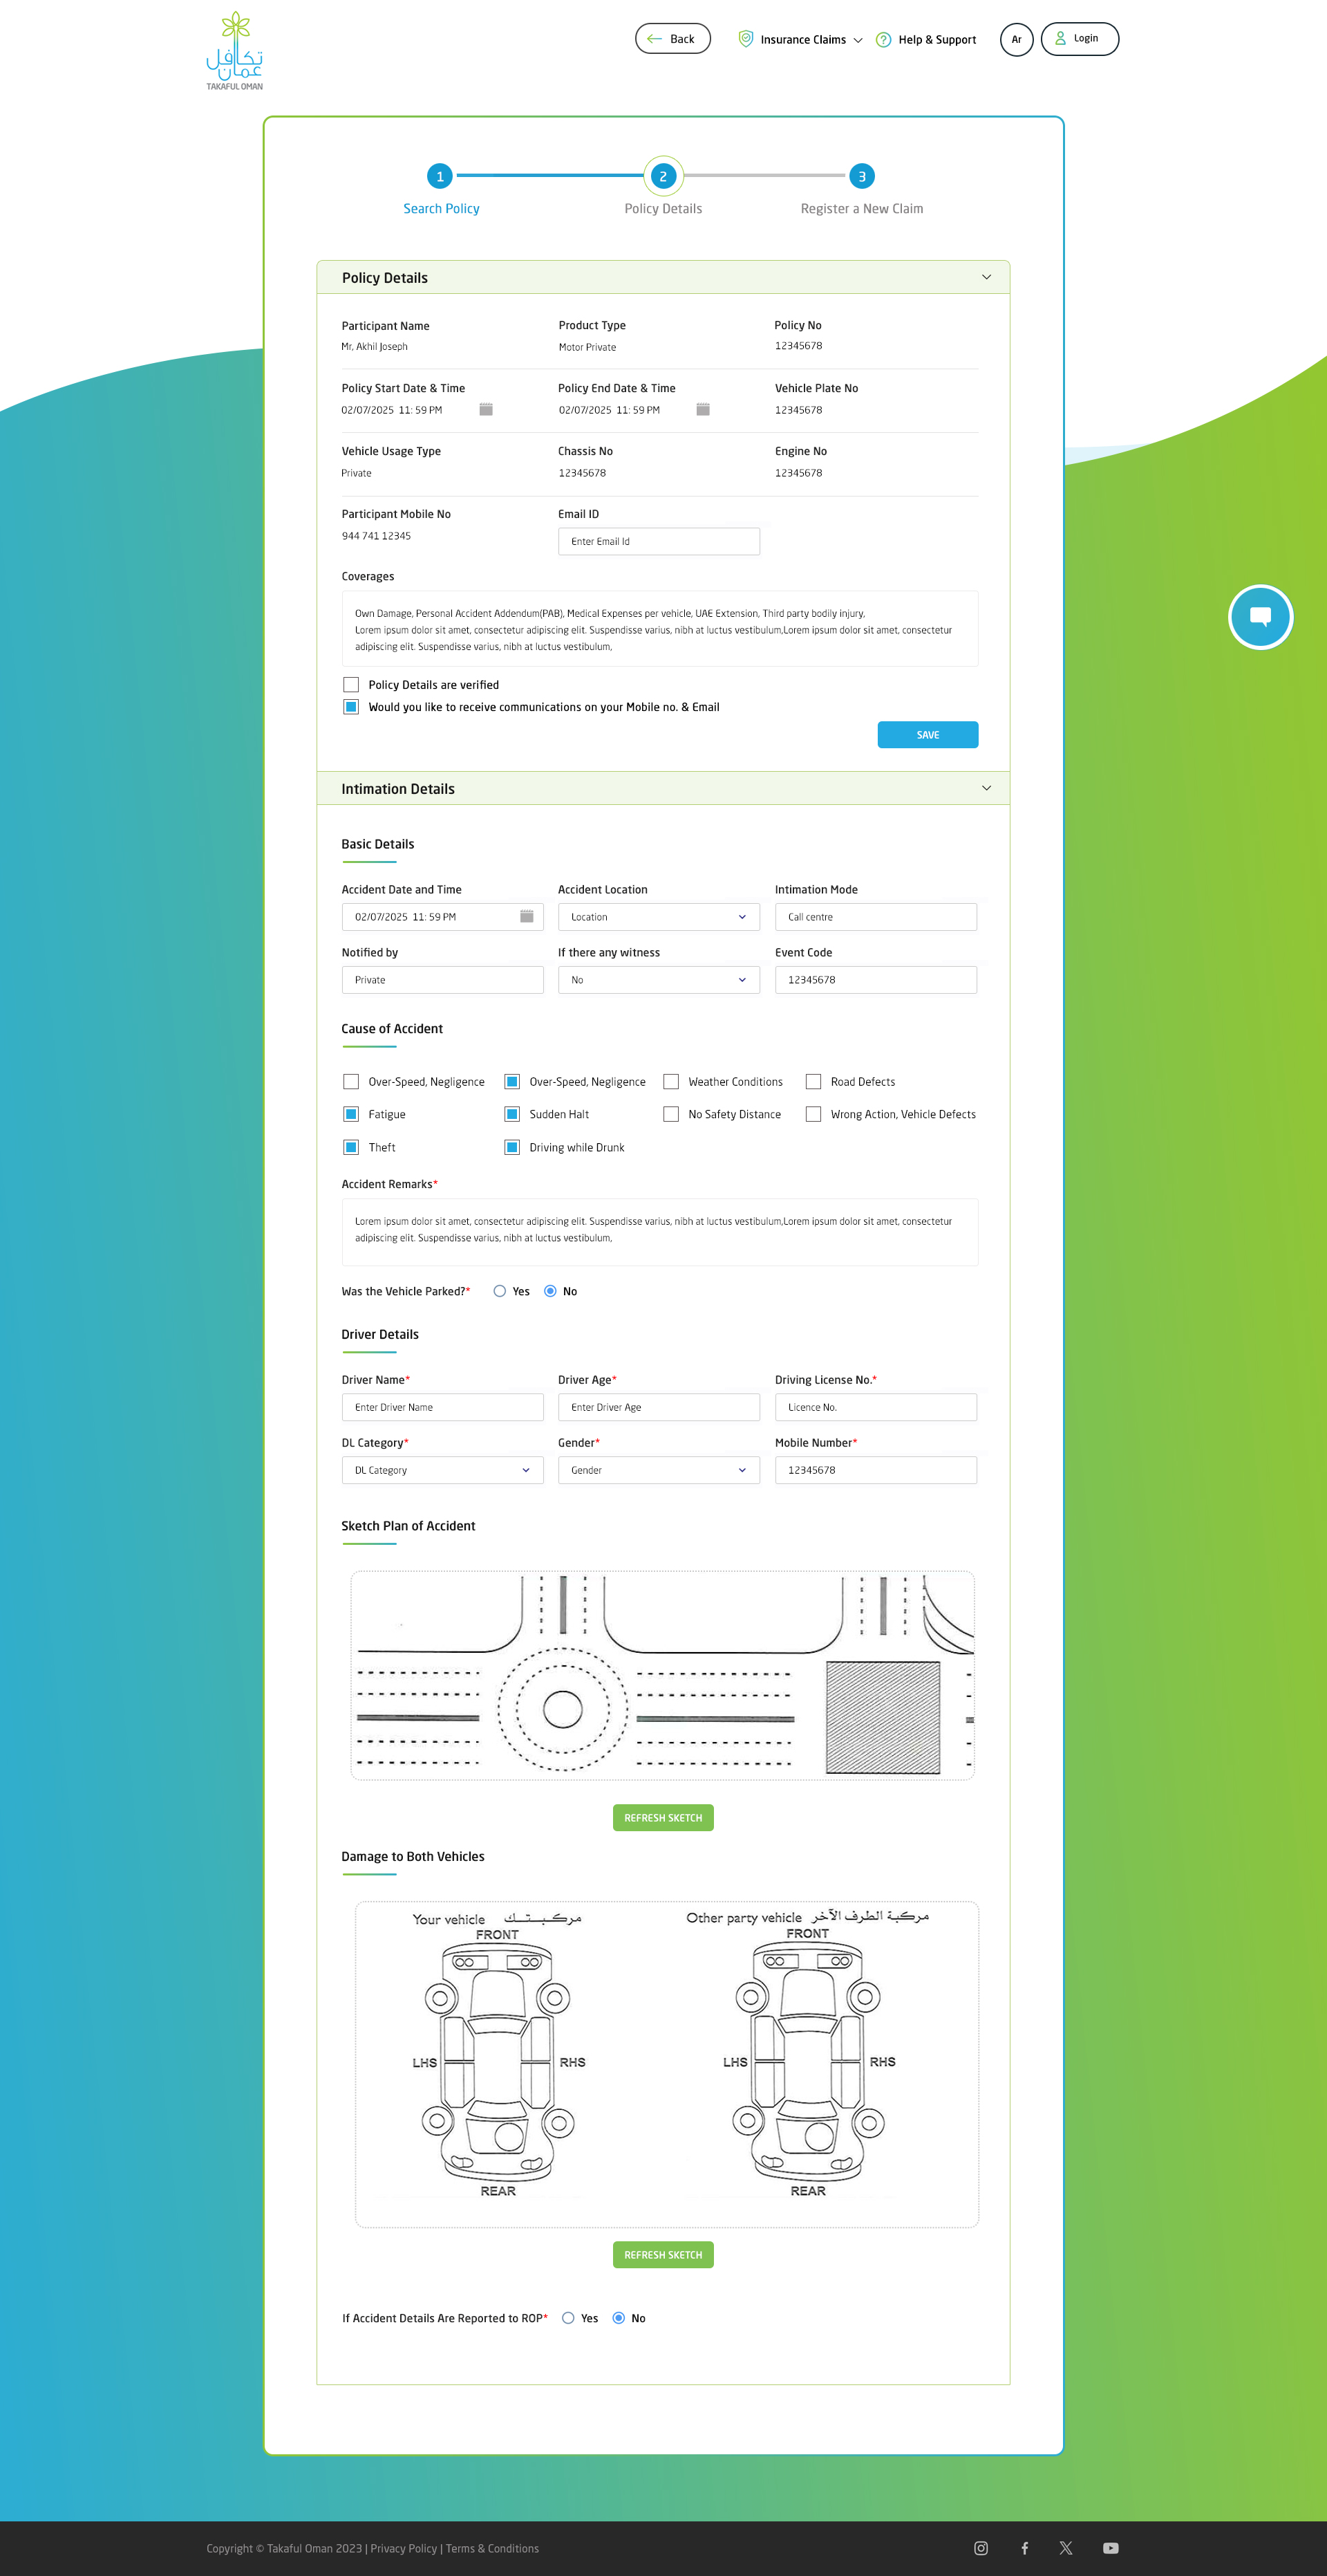Click the Accident Remarks text area

[x=659, y=1232]
